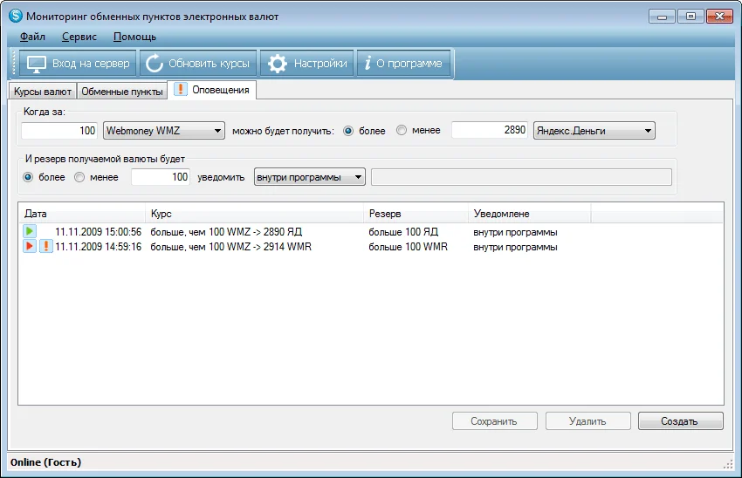Open Настройки via the gear icon

pos(278,64)
